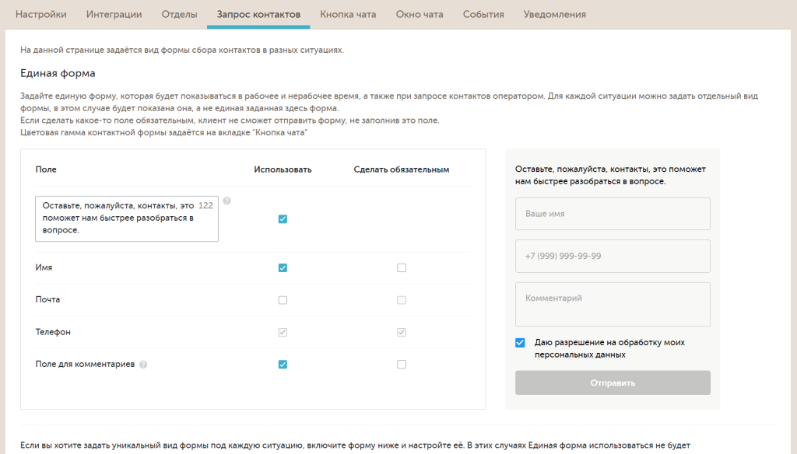Click the Почта row label
797x454 pixels.
[x=47, y=299]
